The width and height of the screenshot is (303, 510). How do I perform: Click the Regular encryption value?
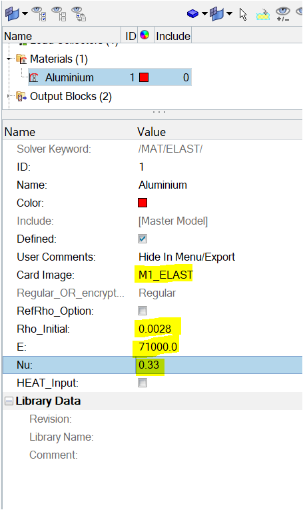pos(157,293)
